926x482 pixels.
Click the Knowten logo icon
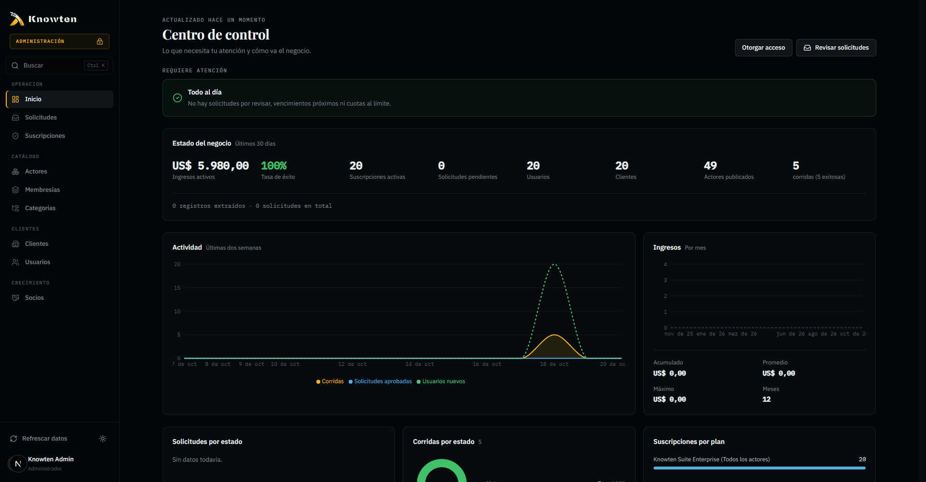point(17,19)
